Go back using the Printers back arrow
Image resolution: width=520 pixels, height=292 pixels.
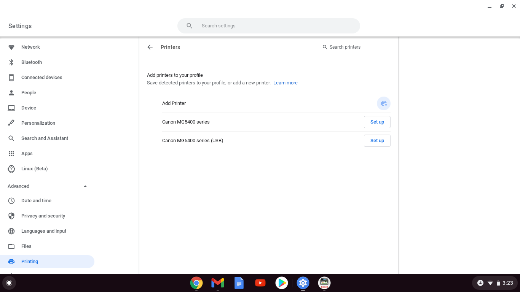pos(150,47)
